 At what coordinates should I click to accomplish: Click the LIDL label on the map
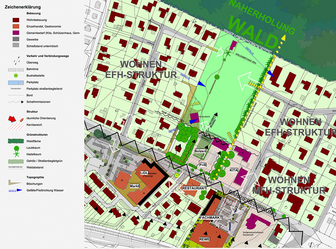[144, 173]
